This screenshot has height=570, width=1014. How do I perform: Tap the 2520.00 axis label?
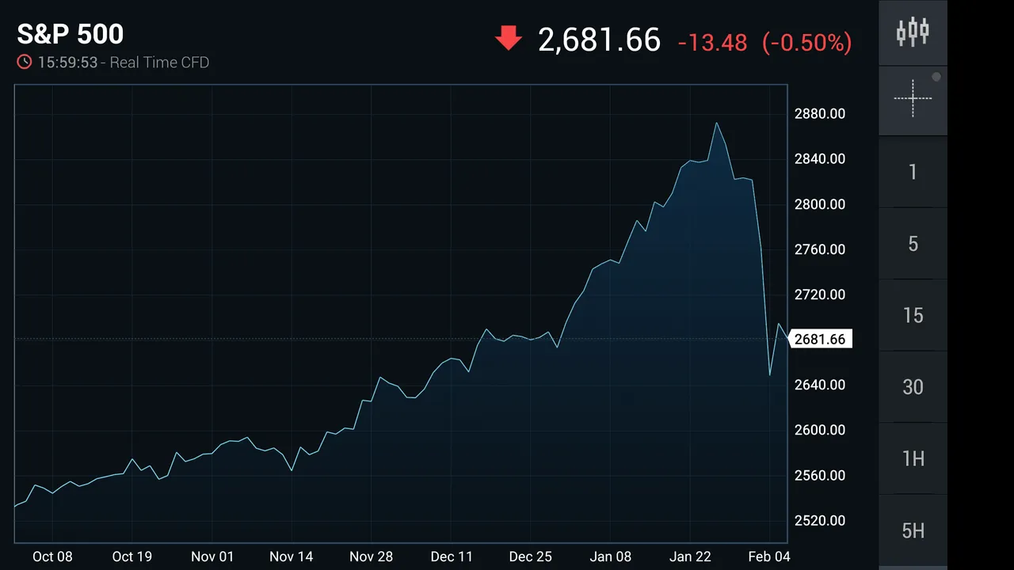pyautogui.click(x=820, y=521)
